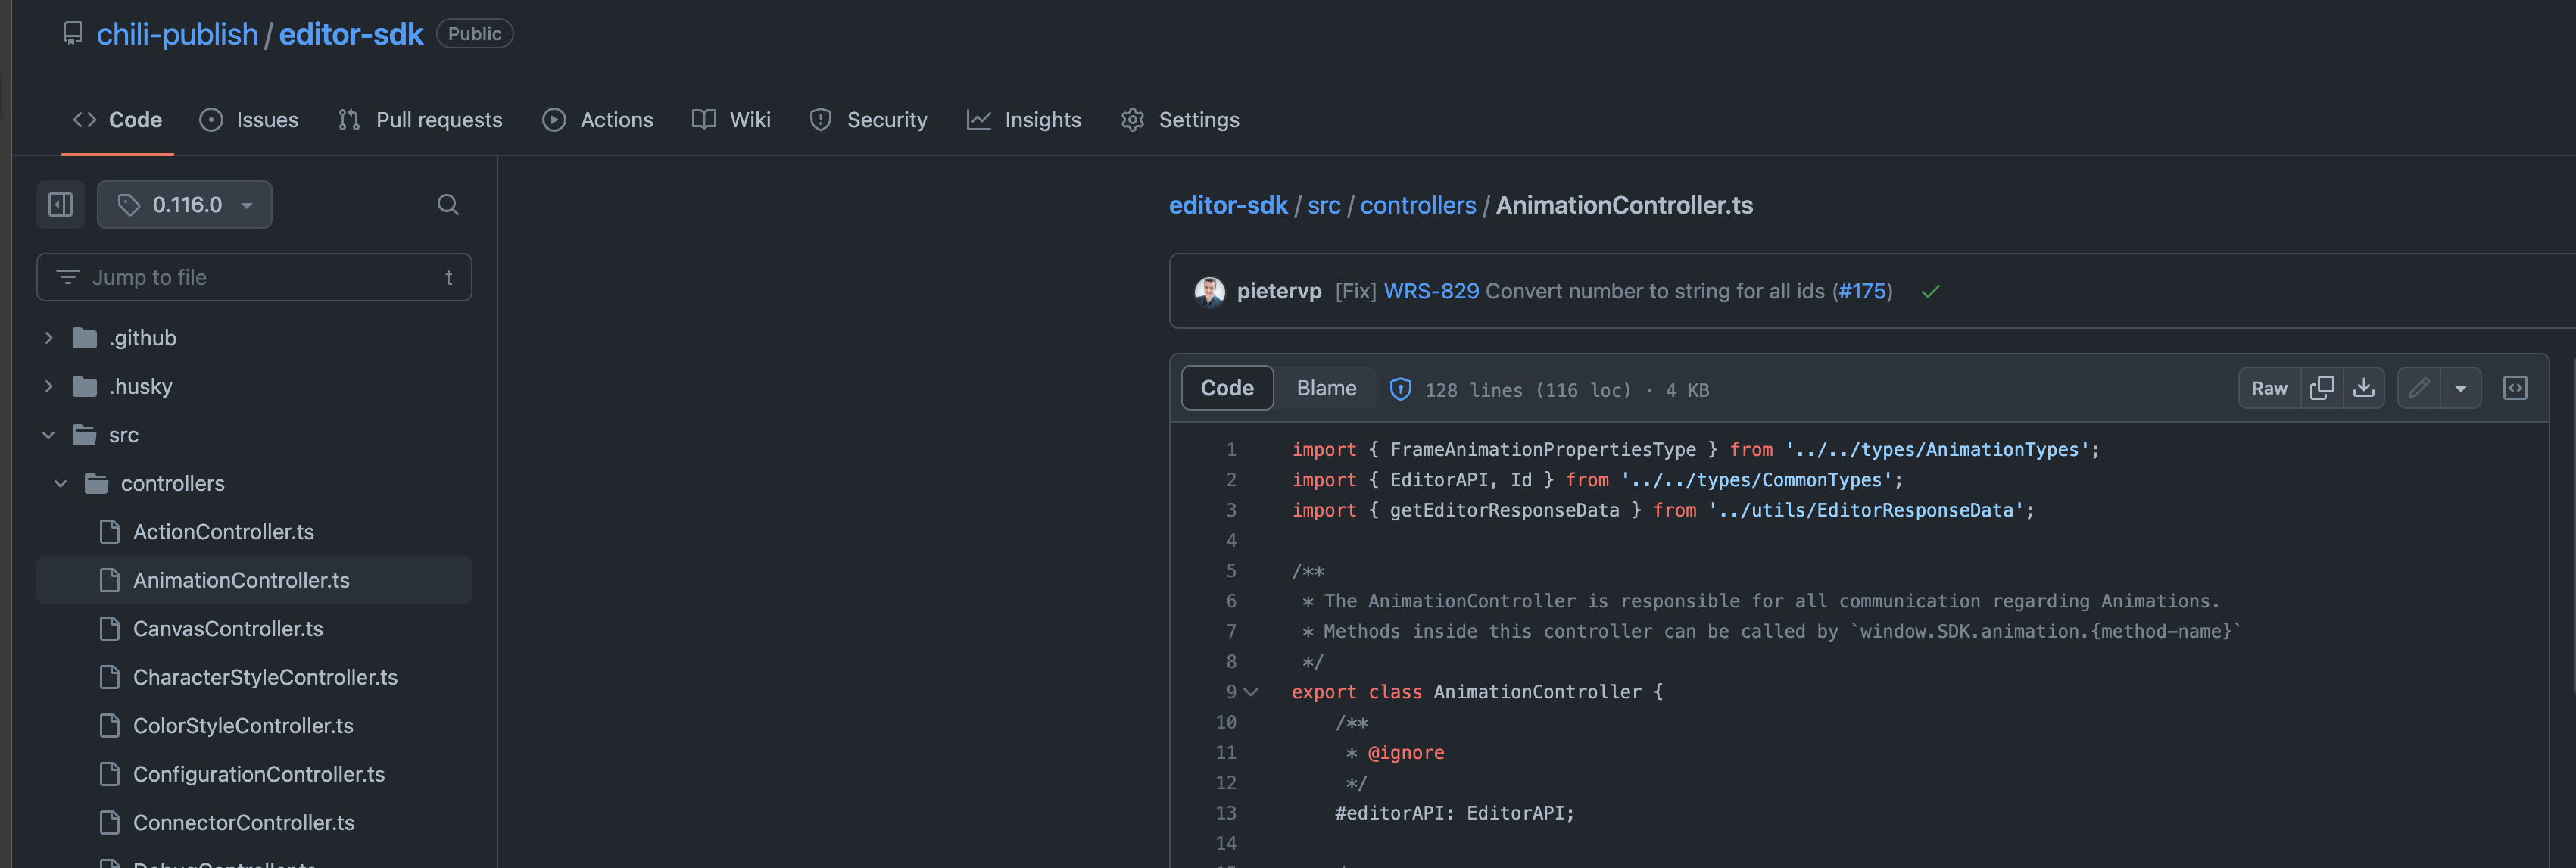Viewport: 2576px width, 868px height.
Task: Expand the .github folder
Action: 48,337
